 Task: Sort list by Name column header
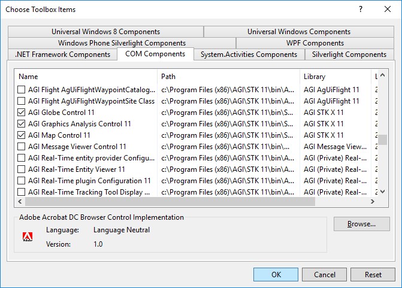(86, 77)
